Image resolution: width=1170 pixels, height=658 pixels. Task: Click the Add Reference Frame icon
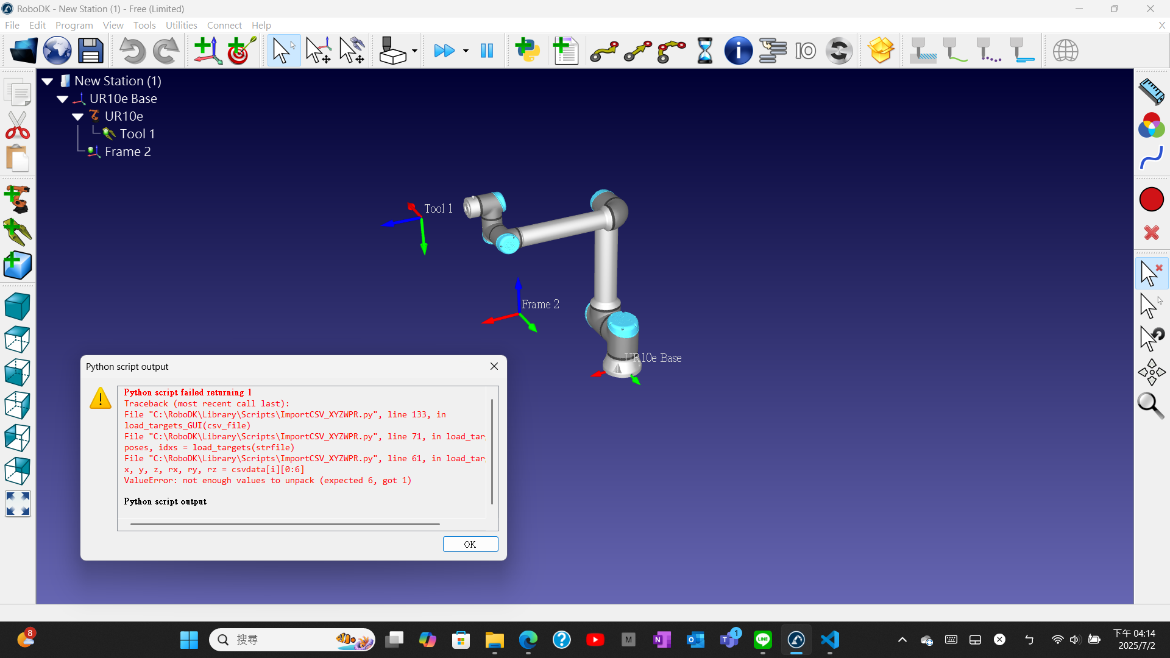[208, 51]
